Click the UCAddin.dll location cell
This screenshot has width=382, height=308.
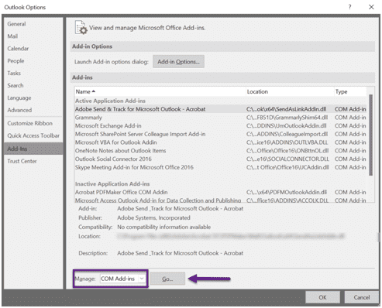[287, 167]
